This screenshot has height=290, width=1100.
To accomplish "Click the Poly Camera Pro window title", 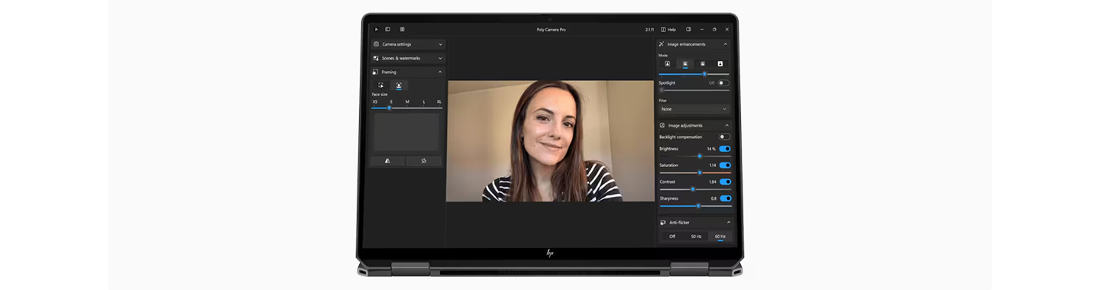I will [551, 29].
